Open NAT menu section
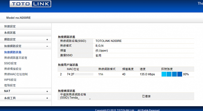This screenshot has height=111, width=203. 7,91
